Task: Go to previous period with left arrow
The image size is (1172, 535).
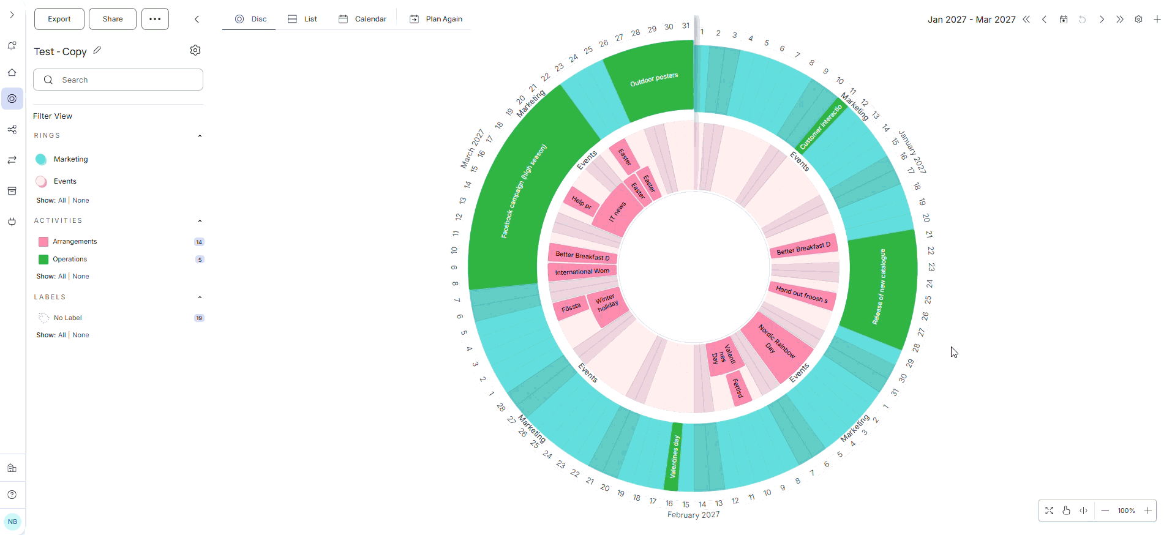Action: (1045, 20)
